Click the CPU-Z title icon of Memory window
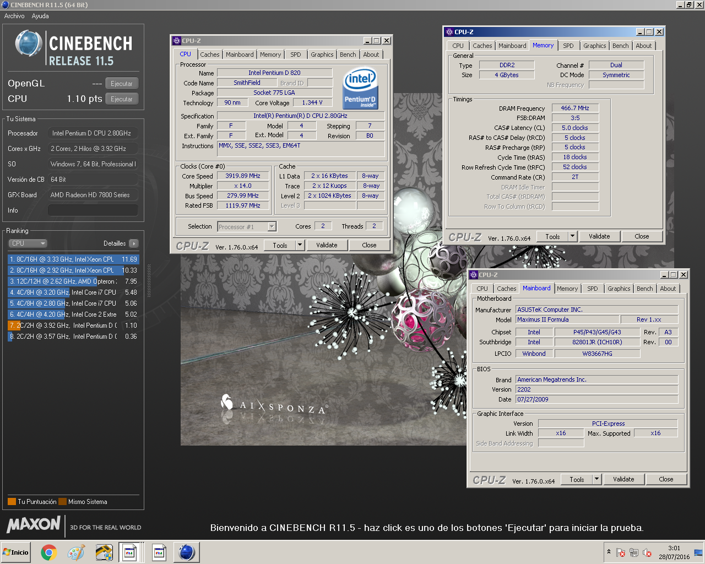The image size is (705, 564). pyautogui.click(x=449, y=32)
